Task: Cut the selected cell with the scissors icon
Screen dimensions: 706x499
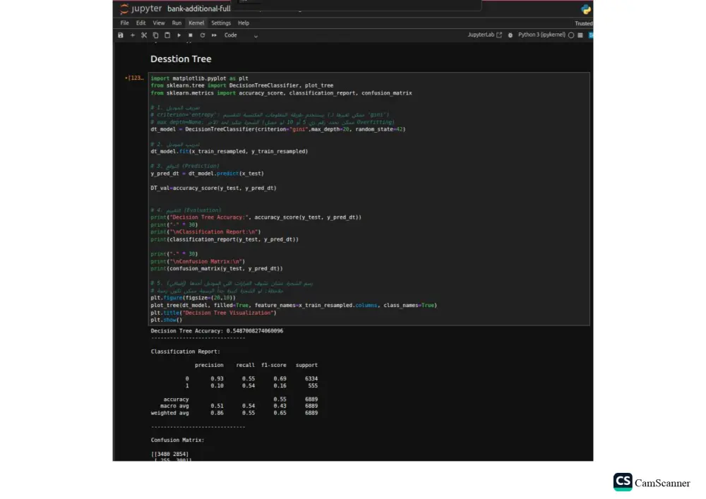Action: coord(144,35)
